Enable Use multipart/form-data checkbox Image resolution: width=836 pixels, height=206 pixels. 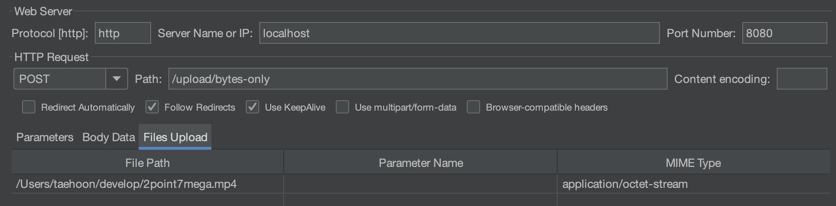342,107
